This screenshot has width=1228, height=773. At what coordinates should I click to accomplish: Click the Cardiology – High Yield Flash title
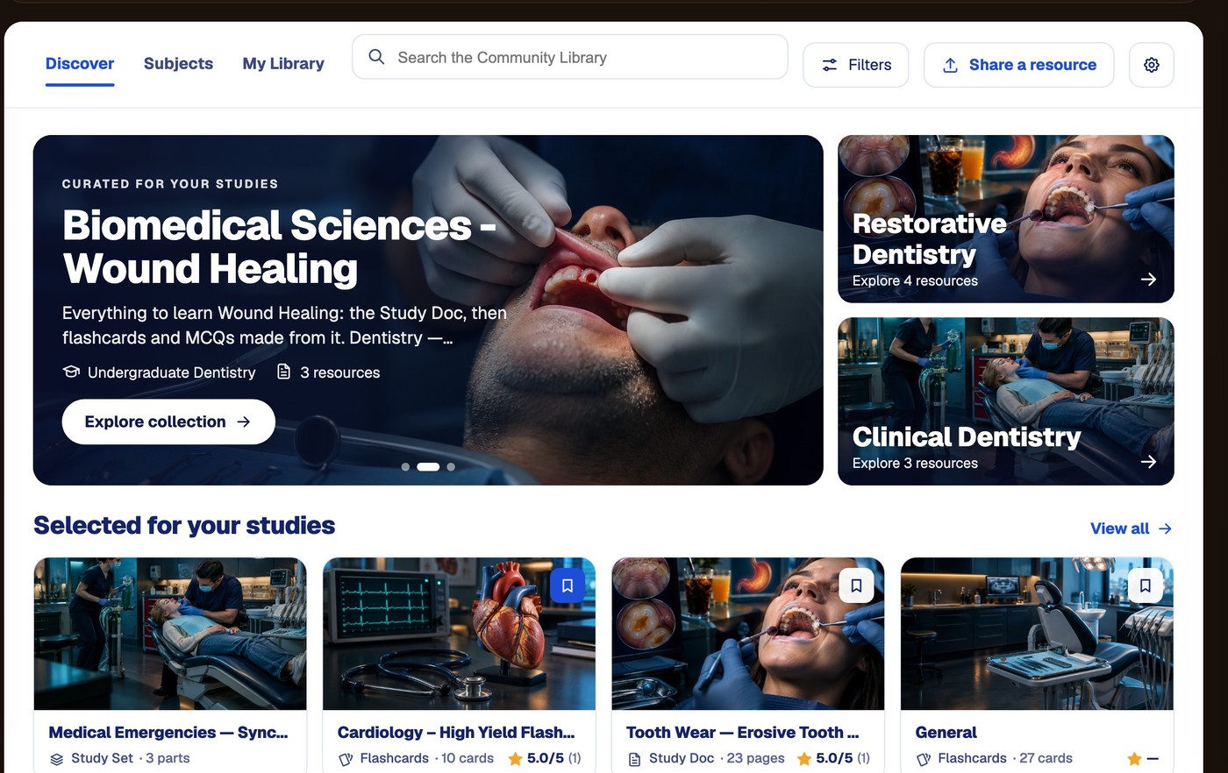tap(456, 733)
